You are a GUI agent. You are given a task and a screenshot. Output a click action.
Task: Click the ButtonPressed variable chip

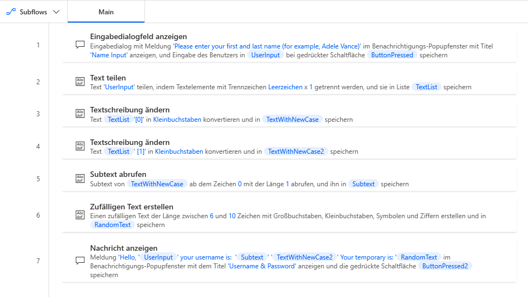(x=392, y=55)
